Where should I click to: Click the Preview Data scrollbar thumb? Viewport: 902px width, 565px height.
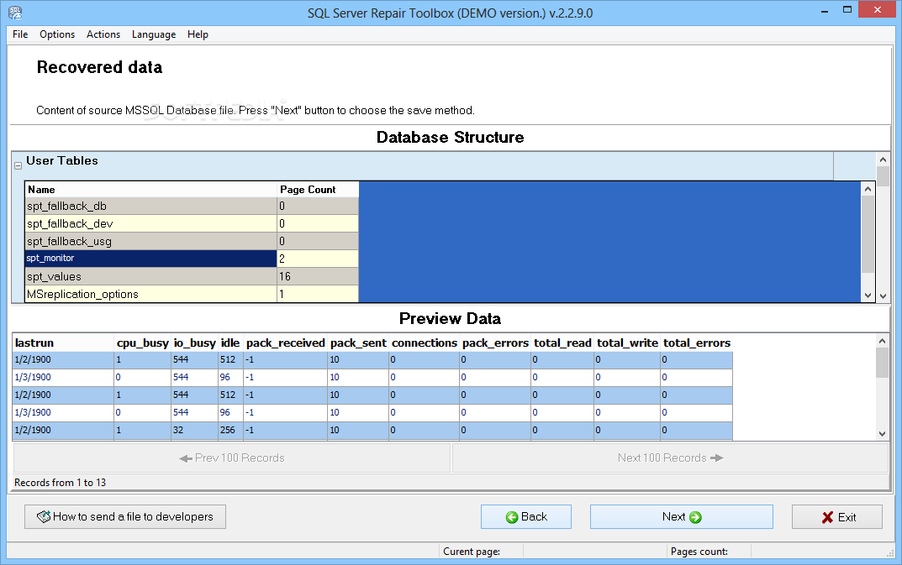tap(882, 363)
